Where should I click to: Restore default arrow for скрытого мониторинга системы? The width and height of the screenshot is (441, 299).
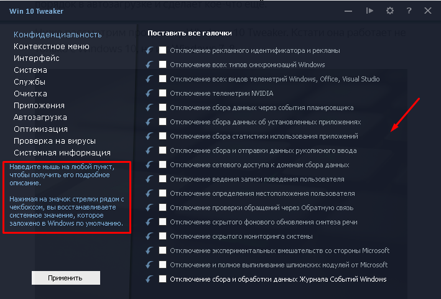point(150,237)
